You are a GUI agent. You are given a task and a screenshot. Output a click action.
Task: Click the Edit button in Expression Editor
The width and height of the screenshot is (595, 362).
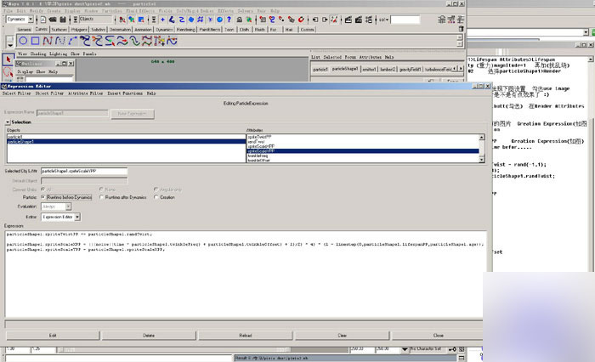[x=53, y=336]
